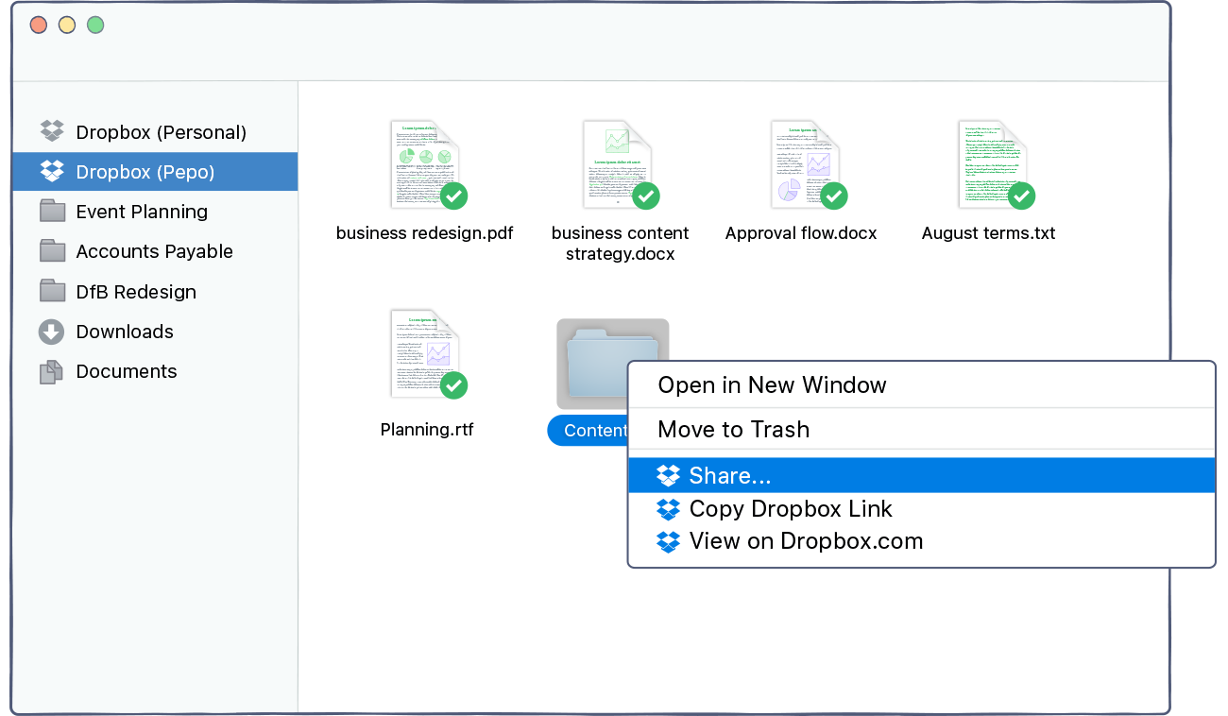The width and height of the screenshot is (1228, 716).
Task: Choose Move to Trash from the menu
Action: 734,430
